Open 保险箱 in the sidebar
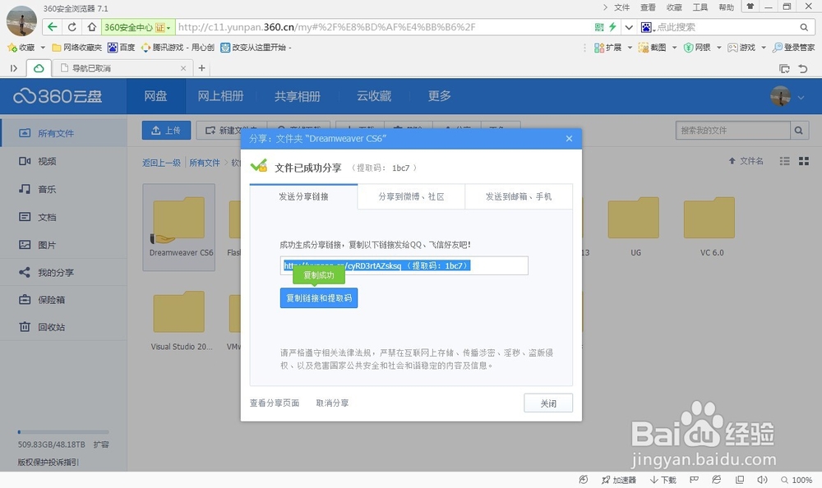Viewport: 822px width, 488px height. point(64,299)
